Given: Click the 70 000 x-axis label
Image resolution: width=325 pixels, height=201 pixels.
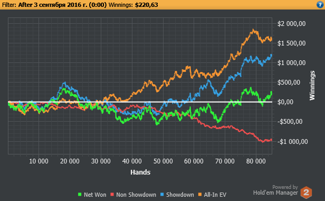Looking at the screenshot, I should click(x=225, y=161).
